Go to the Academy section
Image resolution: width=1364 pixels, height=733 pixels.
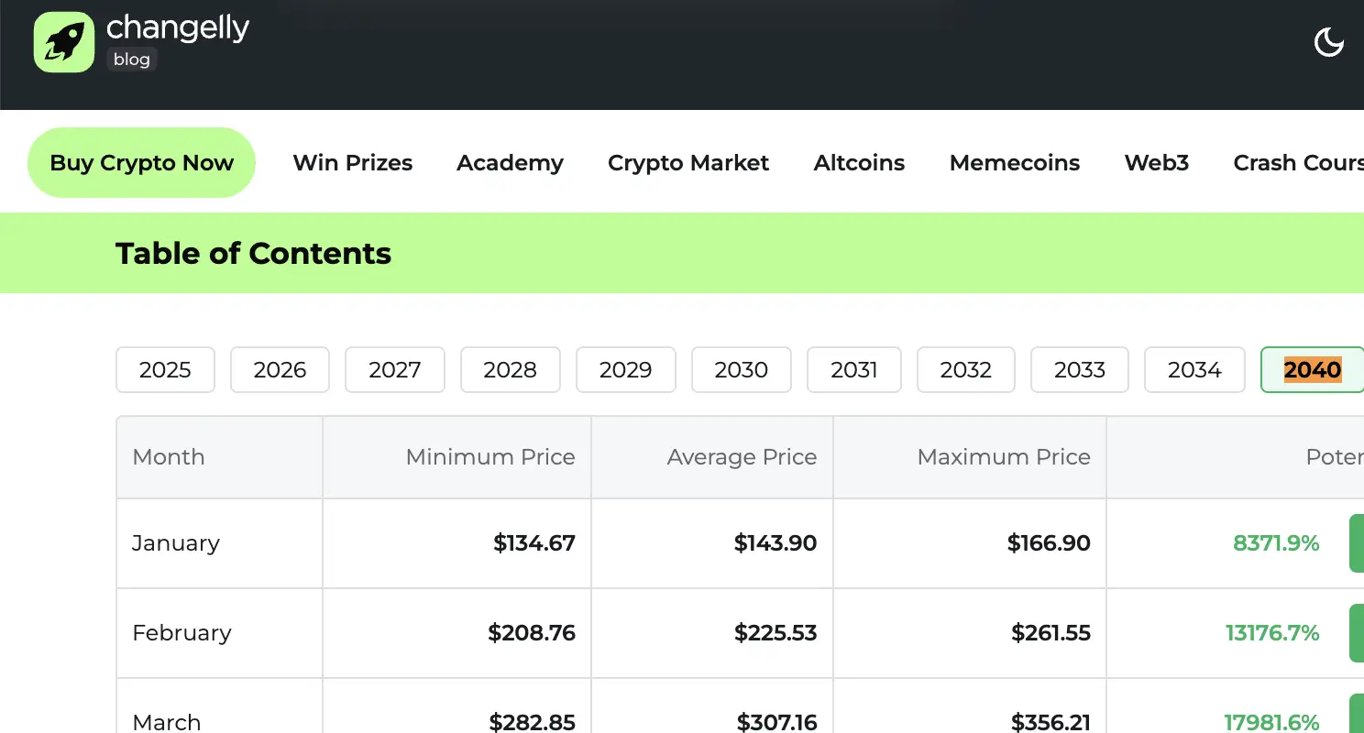click(x=510, y=163)
